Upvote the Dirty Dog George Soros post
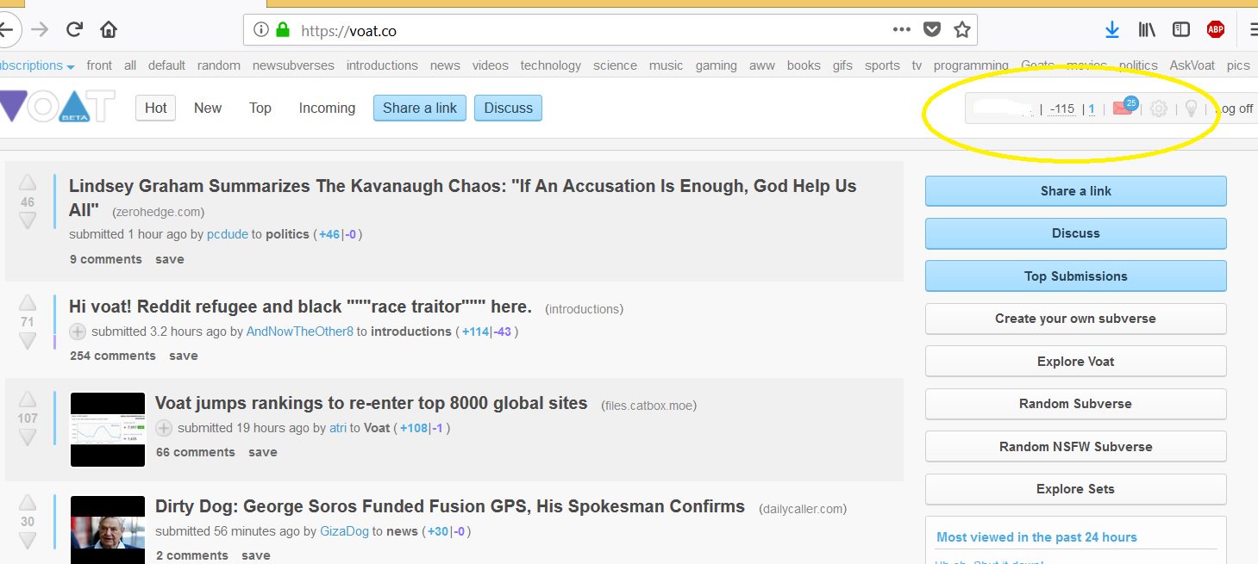 coord(28,503)
